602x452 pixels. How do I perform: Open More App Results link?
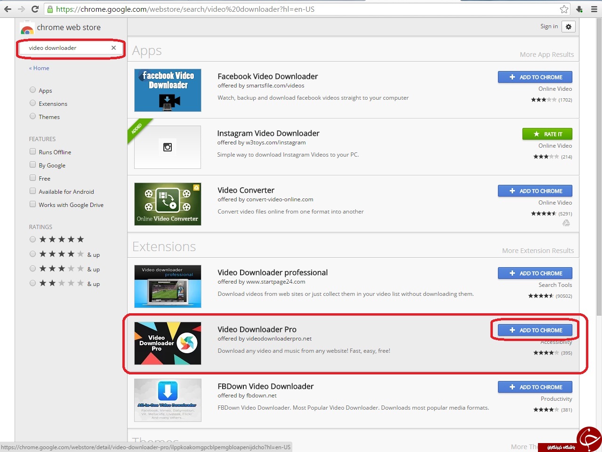[x=547, y=55]
